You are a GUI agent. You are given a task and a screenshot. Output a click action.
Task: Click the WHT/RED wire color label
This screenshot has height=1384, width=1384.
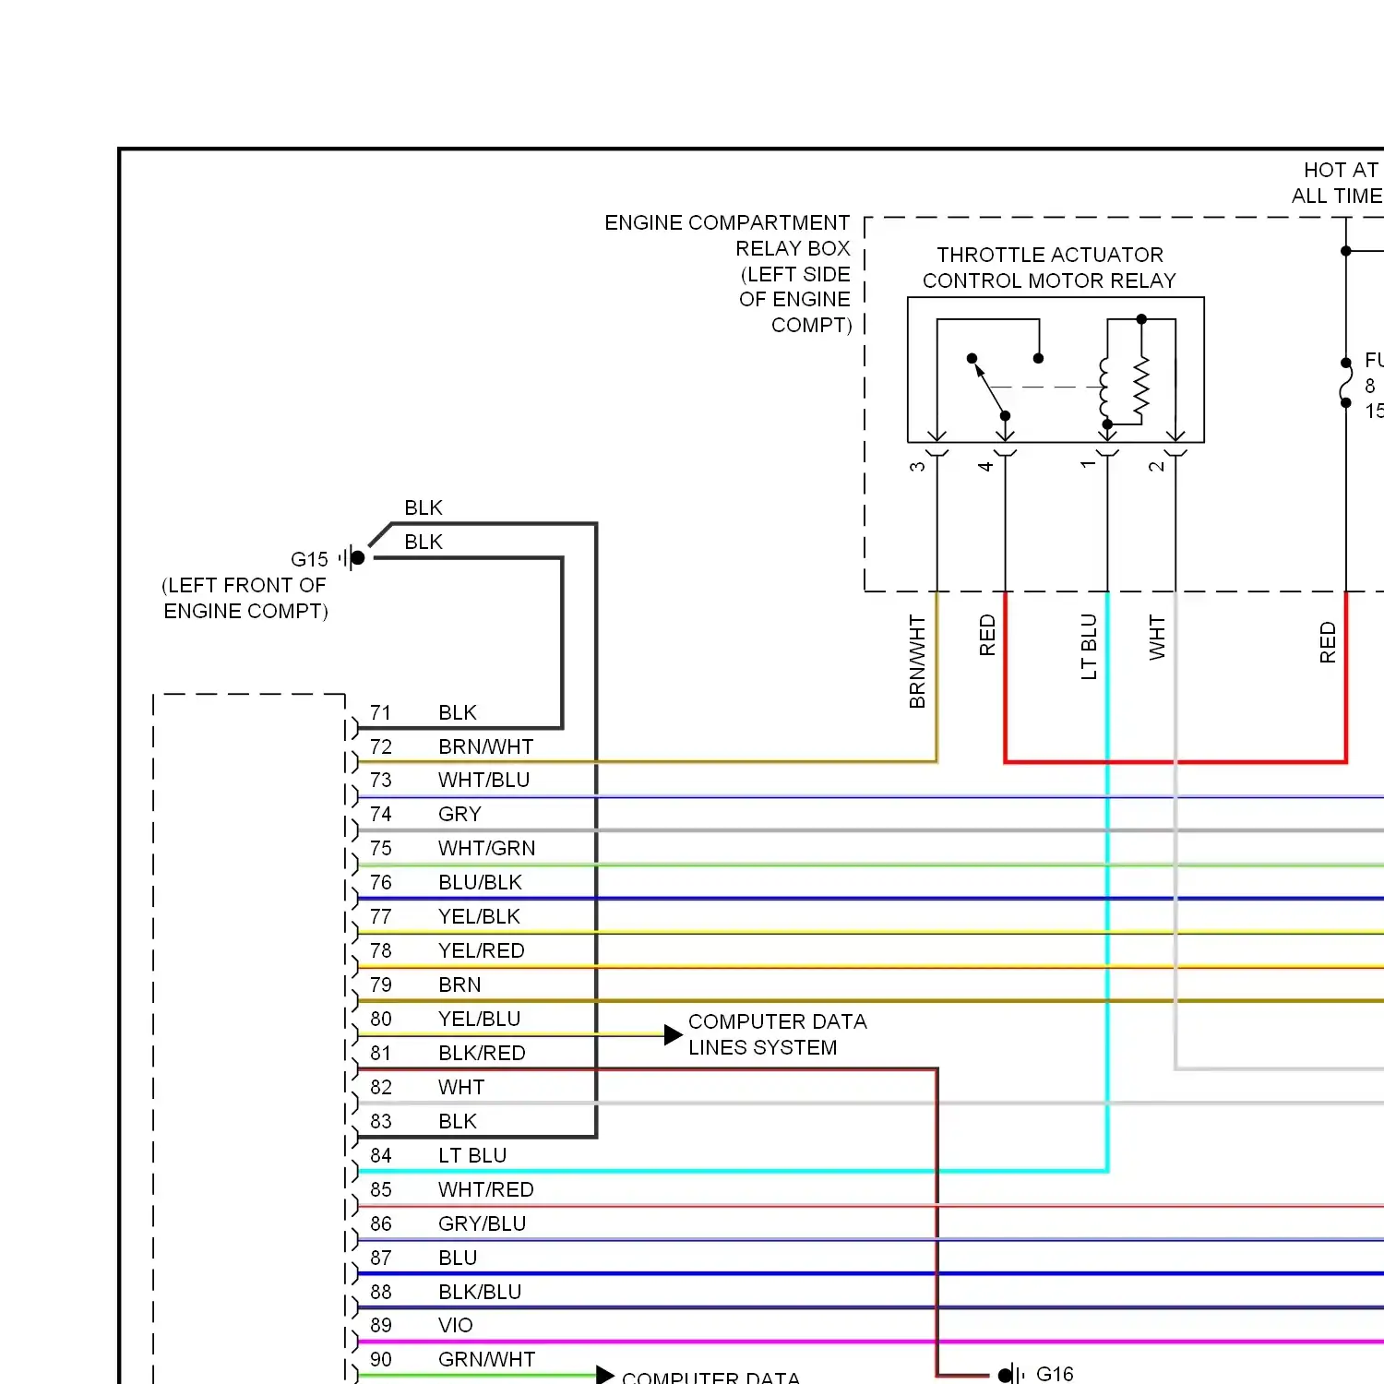[486, 1189]
